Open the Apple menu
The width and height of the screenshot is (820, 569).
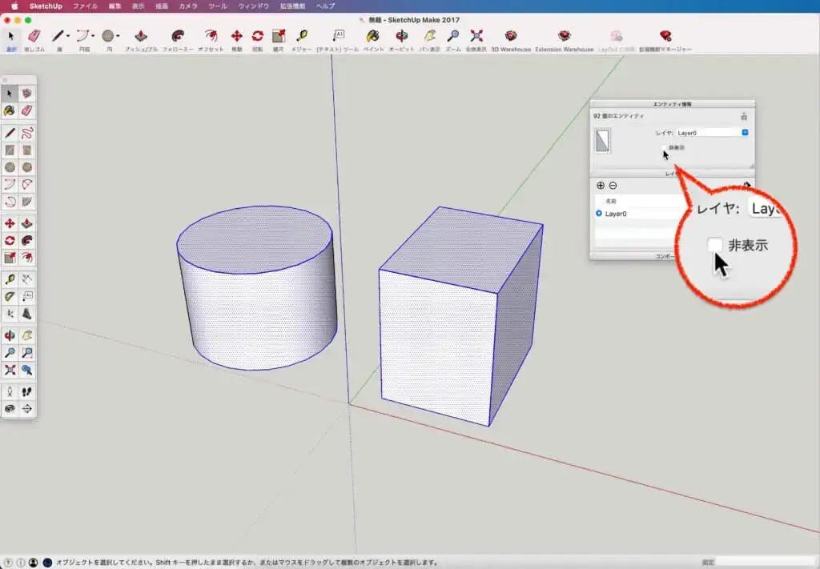pyautogui.click(x=14, y=6)
